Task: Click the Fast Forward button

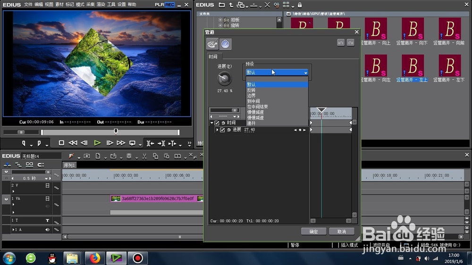Action: [x=121, y=143]
